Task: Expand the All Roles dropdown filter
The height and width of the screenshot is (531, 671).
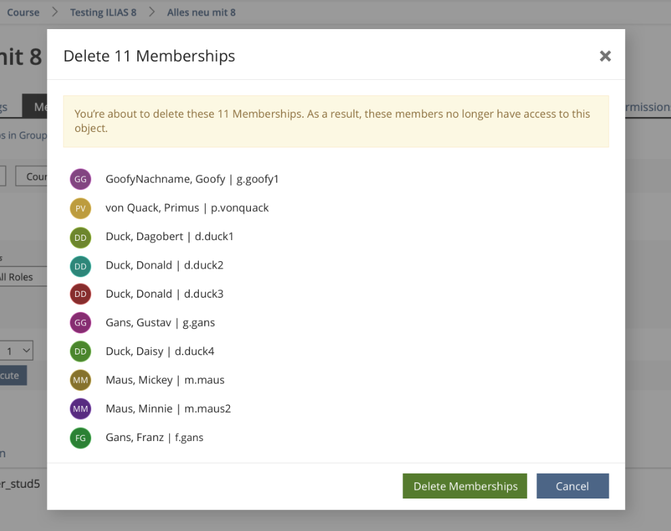Action: coord(20,277)
